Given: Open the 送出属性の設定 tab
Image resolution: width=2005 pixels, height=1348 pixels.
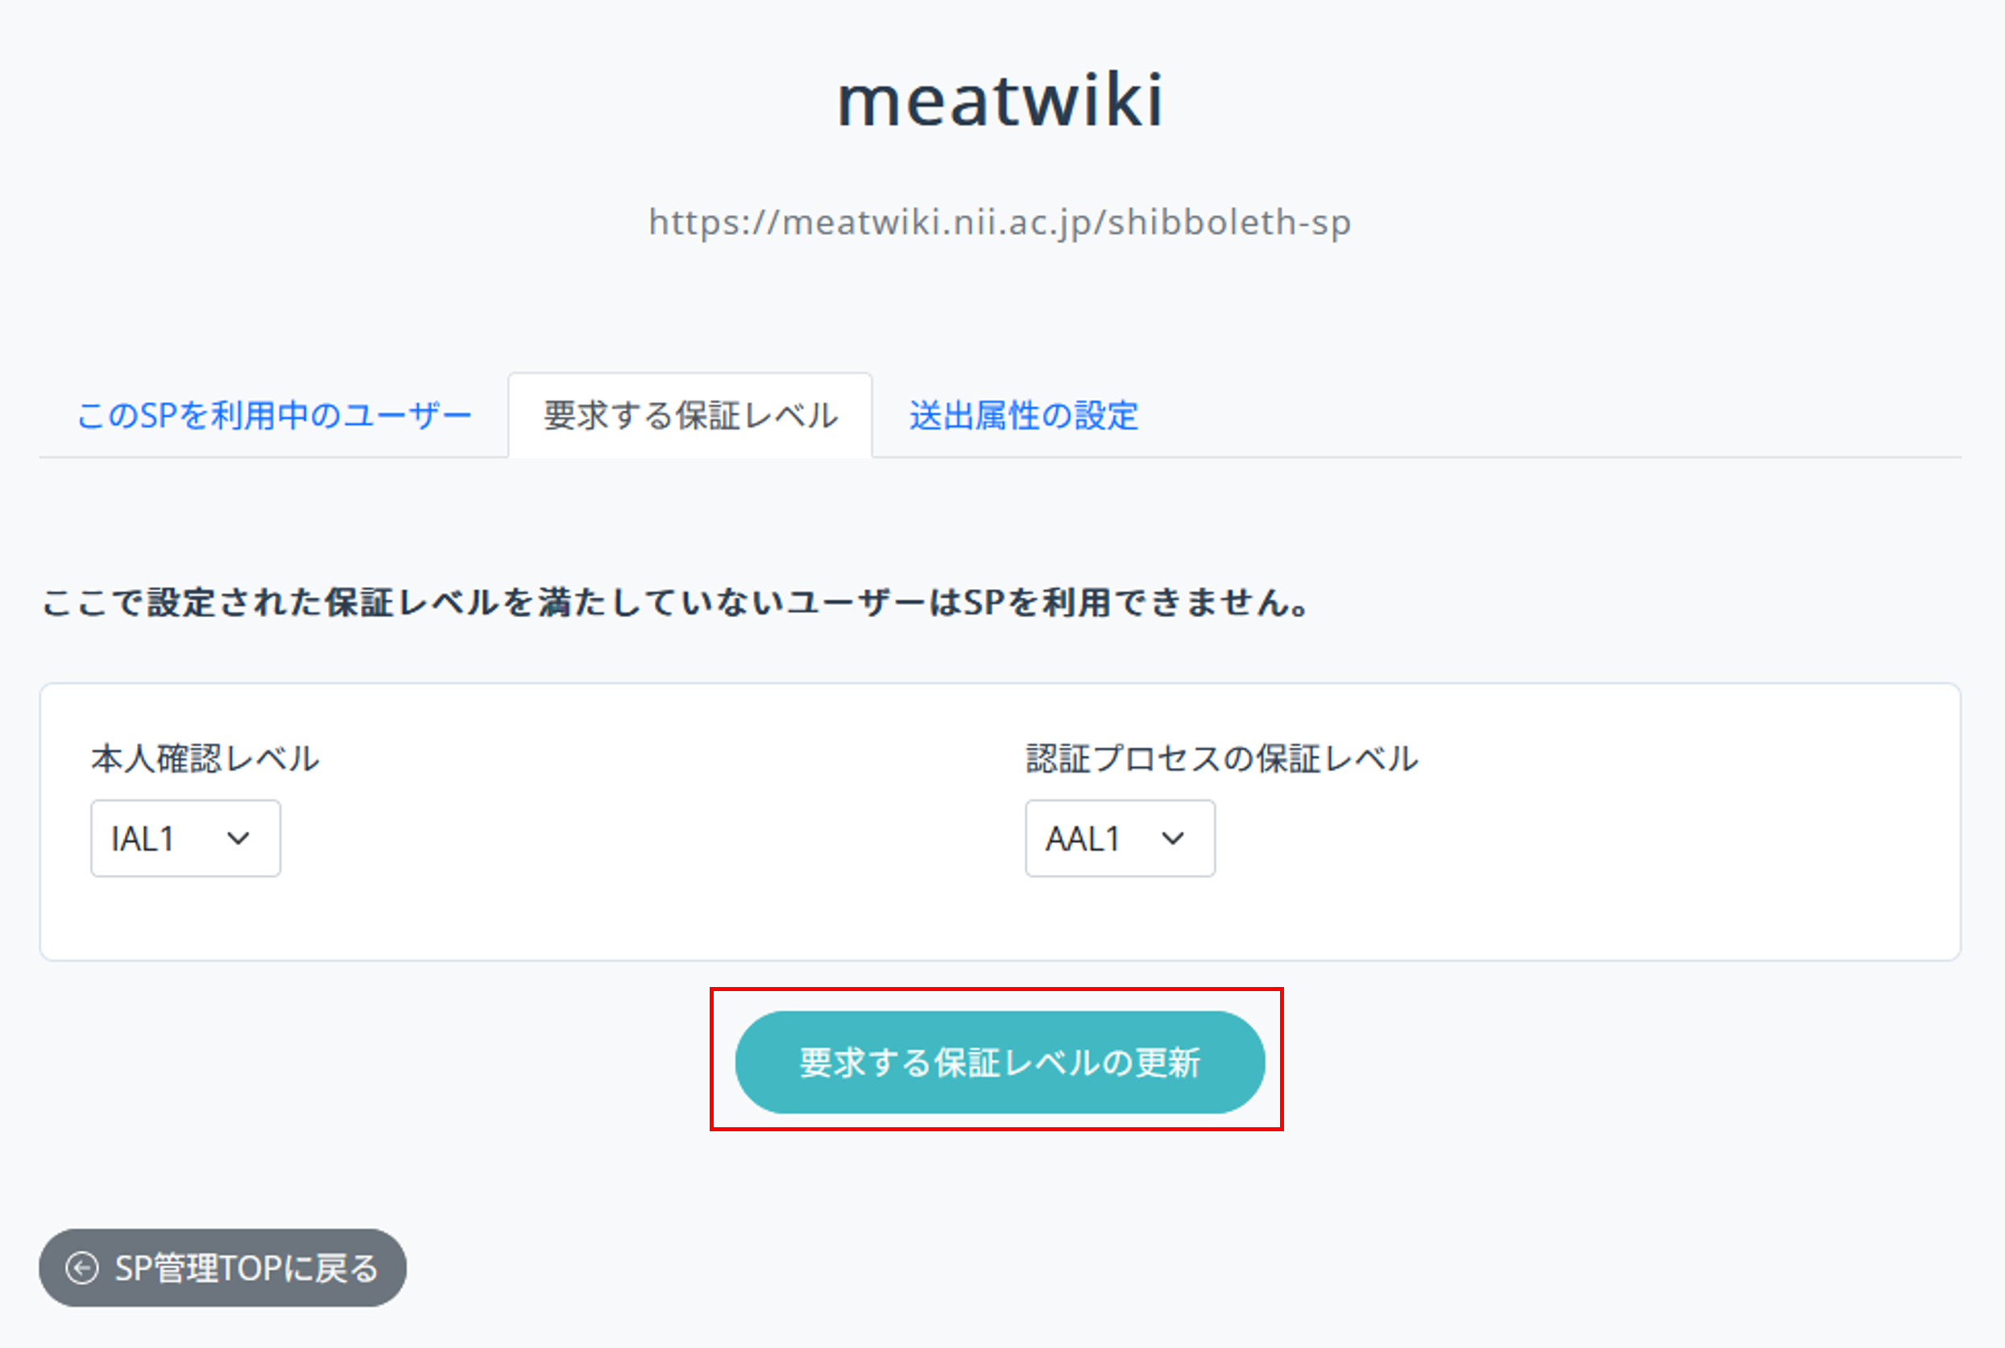Looking at the screenshot, I should tap(1024, 416).
